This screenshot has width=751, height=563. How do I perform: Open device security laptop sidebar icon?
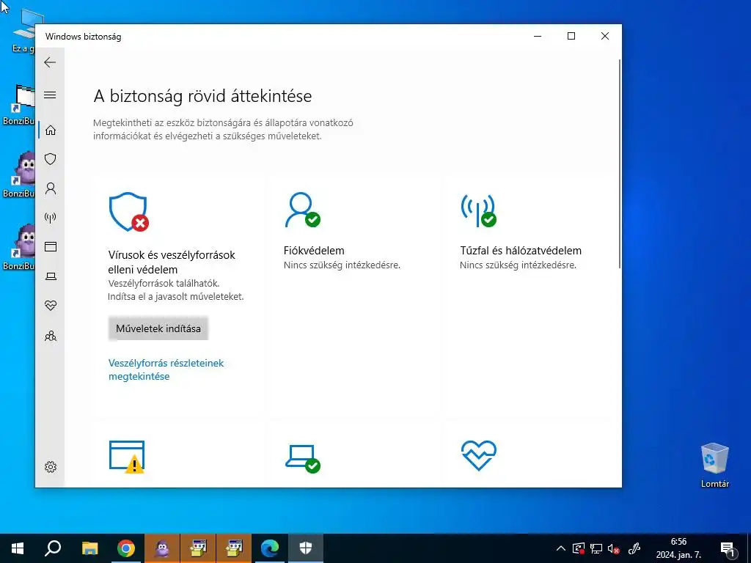[x=51, y=276]
